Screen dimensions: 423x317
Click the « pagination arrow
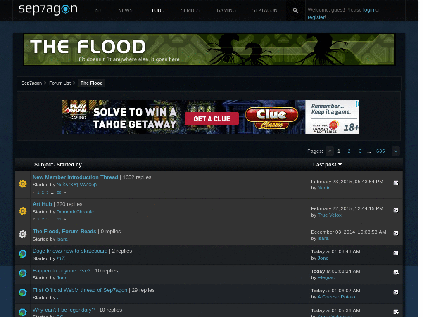point(330,151)
